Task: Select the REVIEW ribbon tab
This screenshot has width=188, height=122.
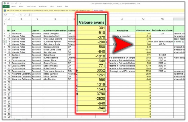Action: (59, 6)
